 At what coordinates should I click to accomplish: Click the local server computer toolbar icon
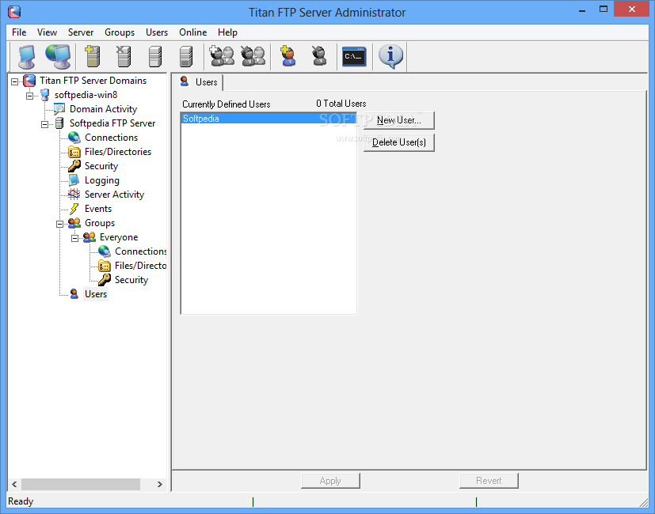tap(27, 56)
